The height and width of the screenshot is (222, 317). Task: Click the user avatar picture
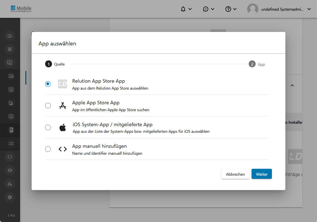pos(253,9)
